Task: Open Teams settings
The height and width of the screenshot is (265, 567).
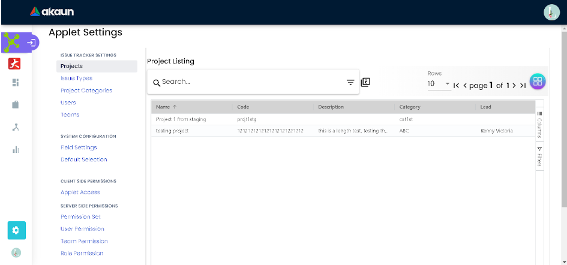Action: (x=70, y=115)
